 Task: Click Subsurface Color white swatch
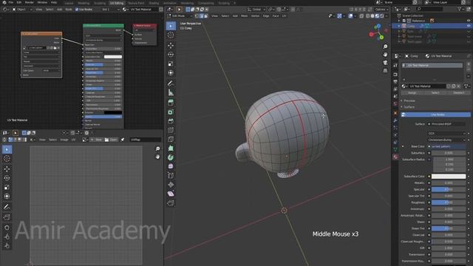click(449, 176)
